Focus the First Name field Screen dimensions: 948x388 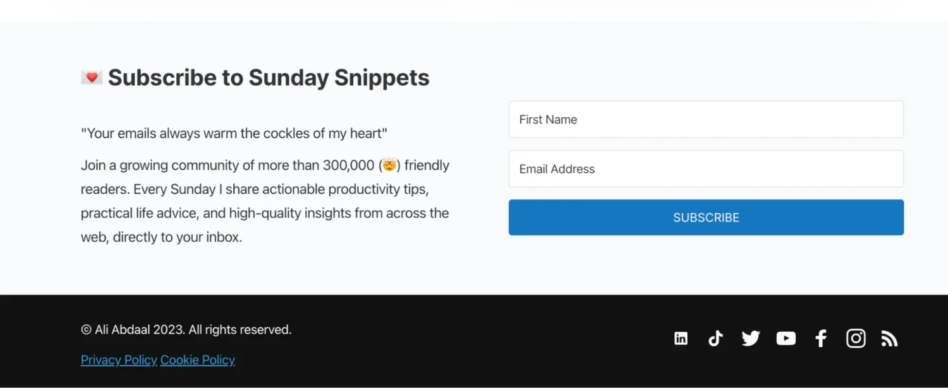(706, 119)
